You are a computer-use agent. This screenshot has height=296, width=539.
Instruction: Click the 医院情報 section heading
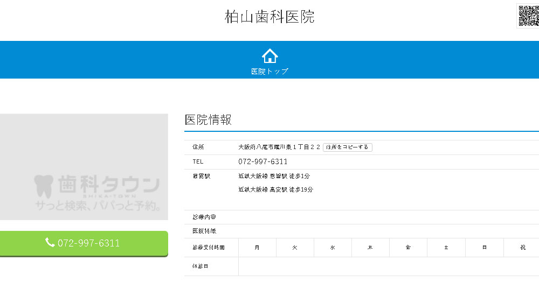coord(208,120)
